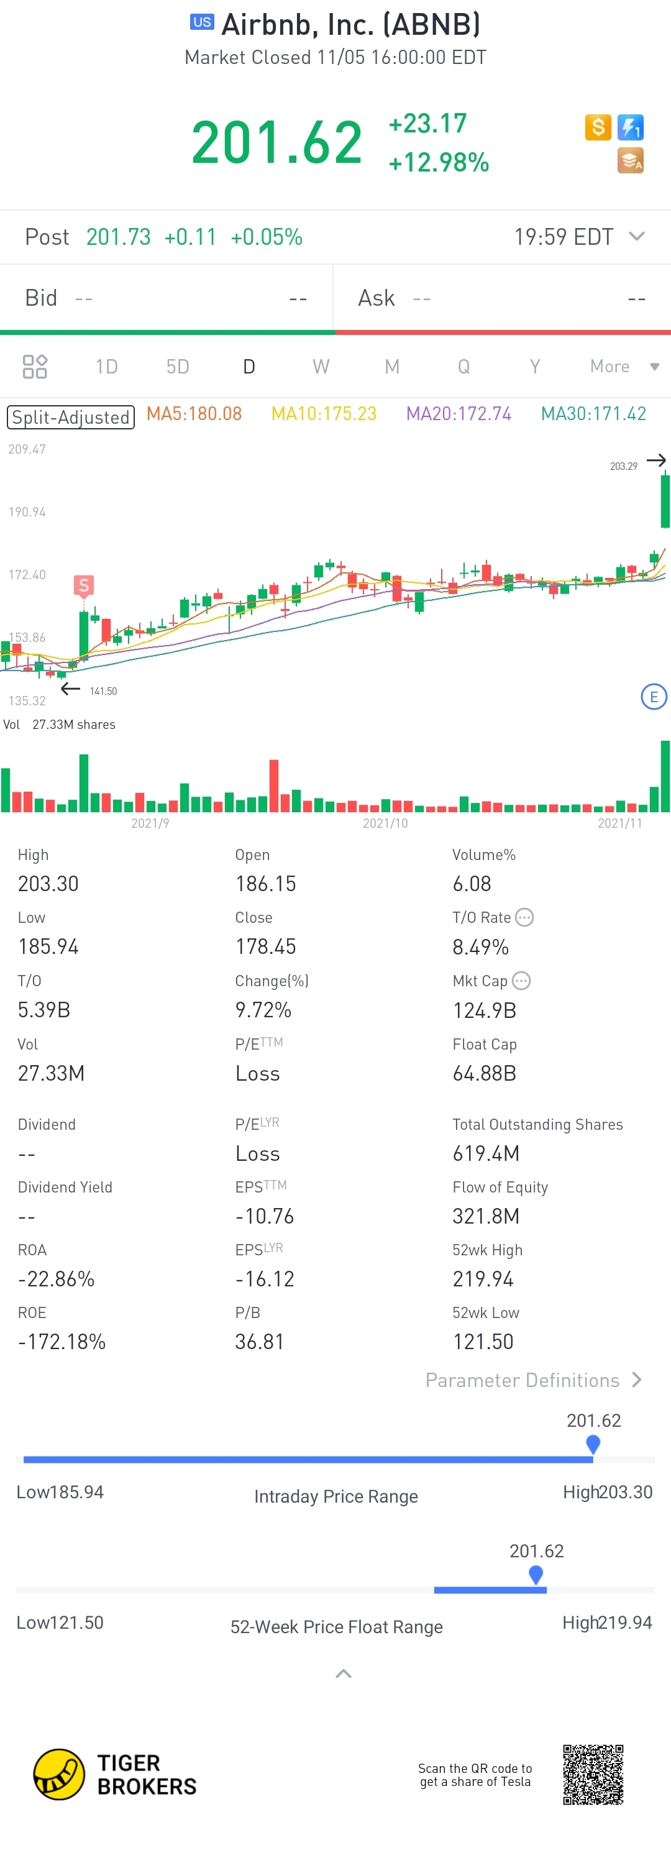Open the chart layout grid icon
The image size is (671, 1850).
pos(34,366)
